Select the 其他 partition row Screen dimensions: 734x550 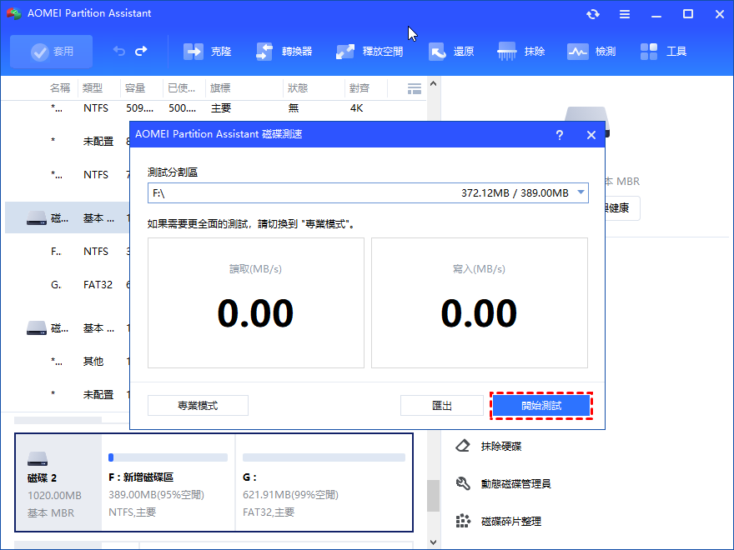click(x=68, y=361)
